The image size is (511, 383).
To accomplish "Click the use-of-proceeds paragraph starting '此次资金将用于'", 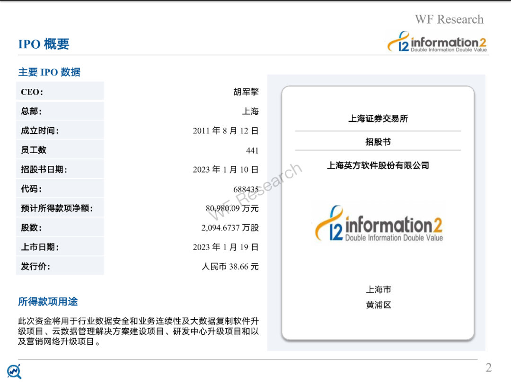I will click(x=138, y=331).
